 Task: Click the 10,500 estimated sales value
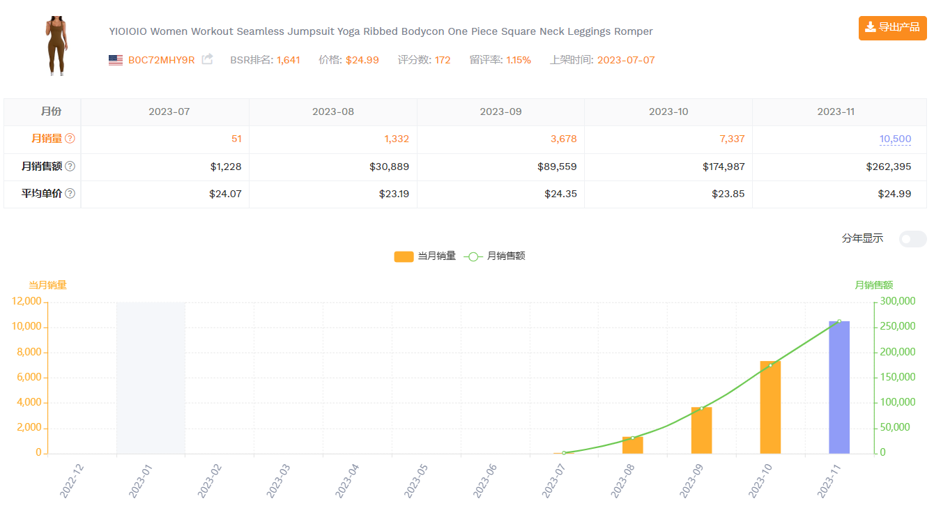click(895, 139)
